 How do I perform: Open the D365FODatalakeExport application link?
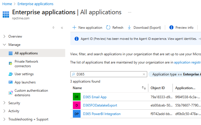(x=100, y=105)
